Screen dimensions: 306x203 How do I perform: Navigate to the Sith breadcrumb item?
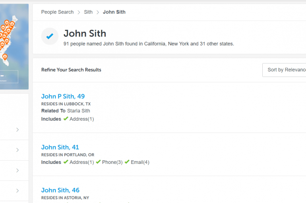click(x=88, y=12)
